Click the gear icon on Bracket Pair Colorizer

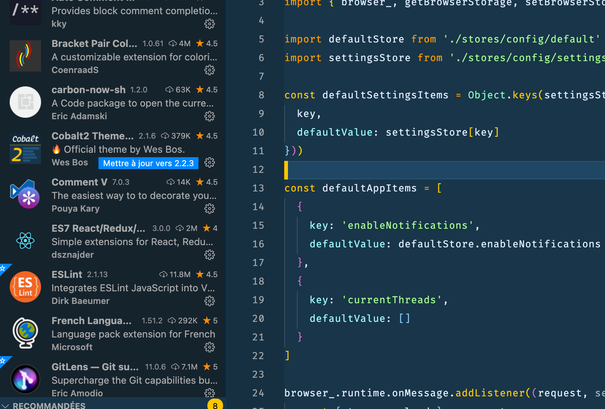[x=210, y=70]
